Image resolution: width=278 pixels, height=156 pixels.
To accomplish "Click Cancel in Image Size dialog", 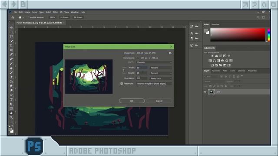I will 159,101.
